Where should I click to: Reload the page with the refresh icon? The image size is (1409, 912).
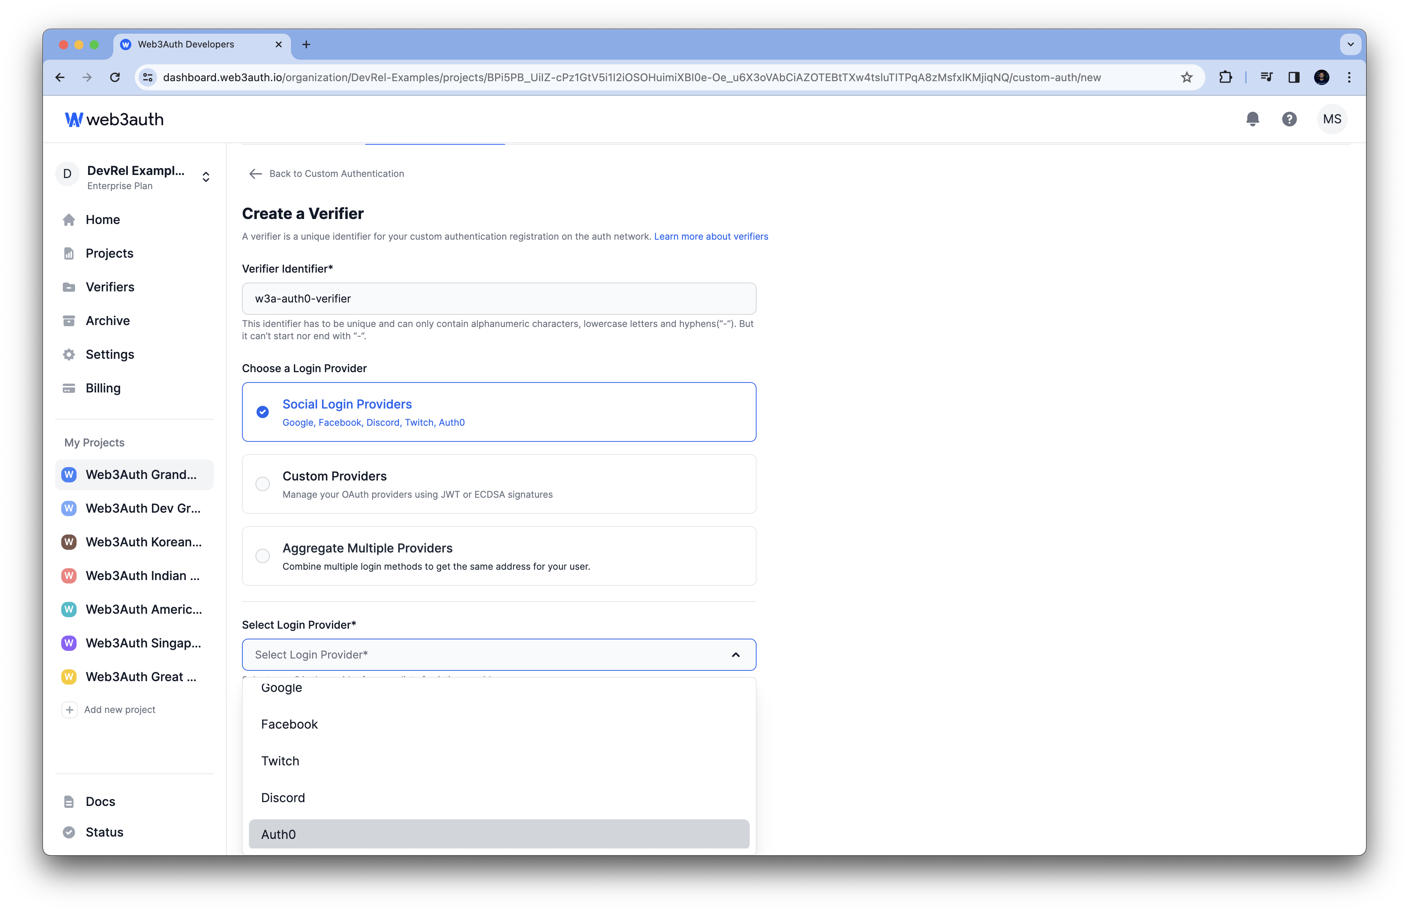115,77
